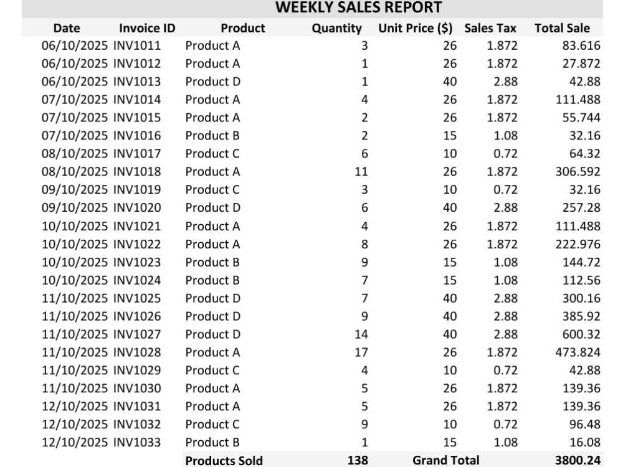Click the WEEKLY SALES REPORT title cell
Screen dimensions: 623x467
click(x=358, y=7)
